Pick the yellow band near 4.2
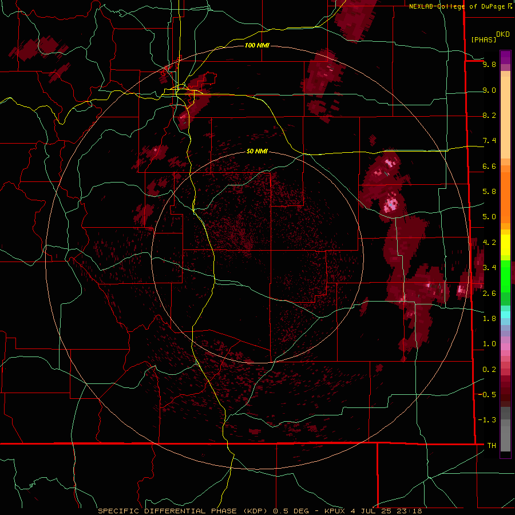 click(x=505, y=245)
